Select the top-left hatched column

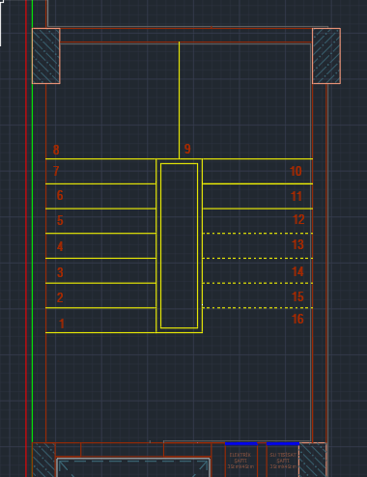point(46,56)
